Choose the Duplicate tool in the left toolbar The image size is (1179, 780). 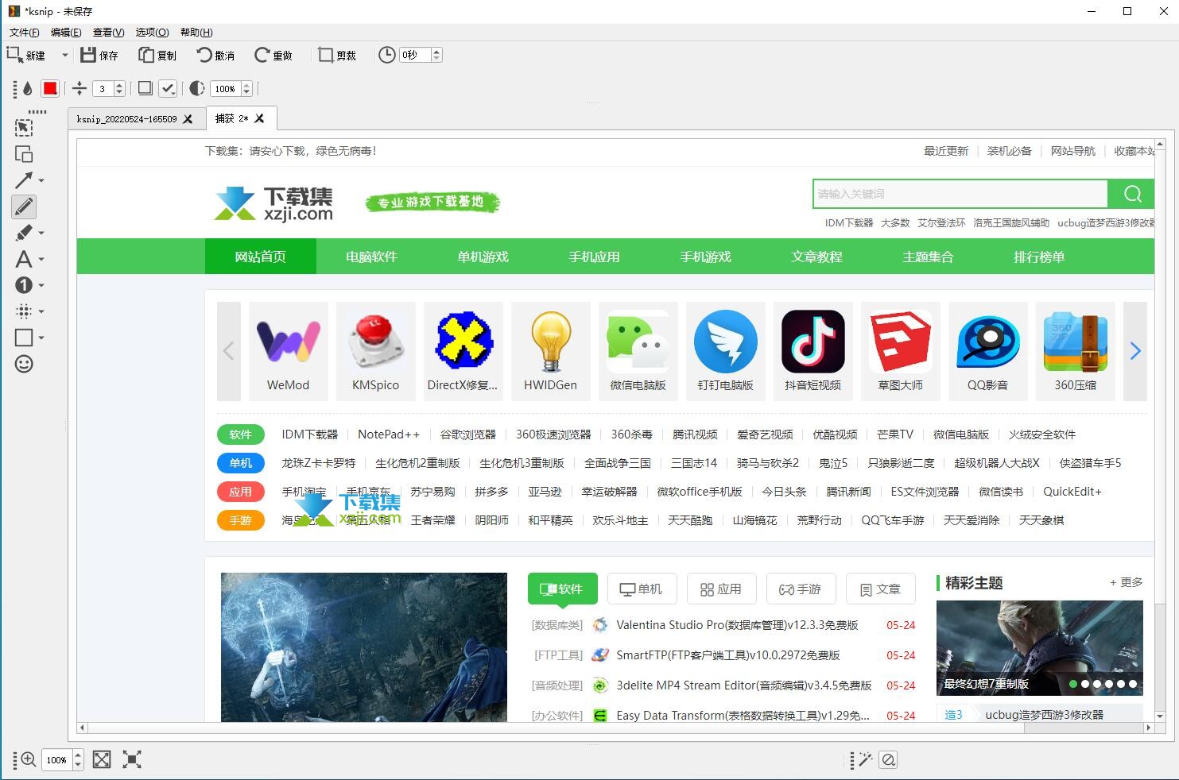(x=24, y=154)
